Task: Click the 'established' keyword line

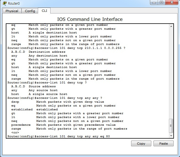Action: click(35, 110)
